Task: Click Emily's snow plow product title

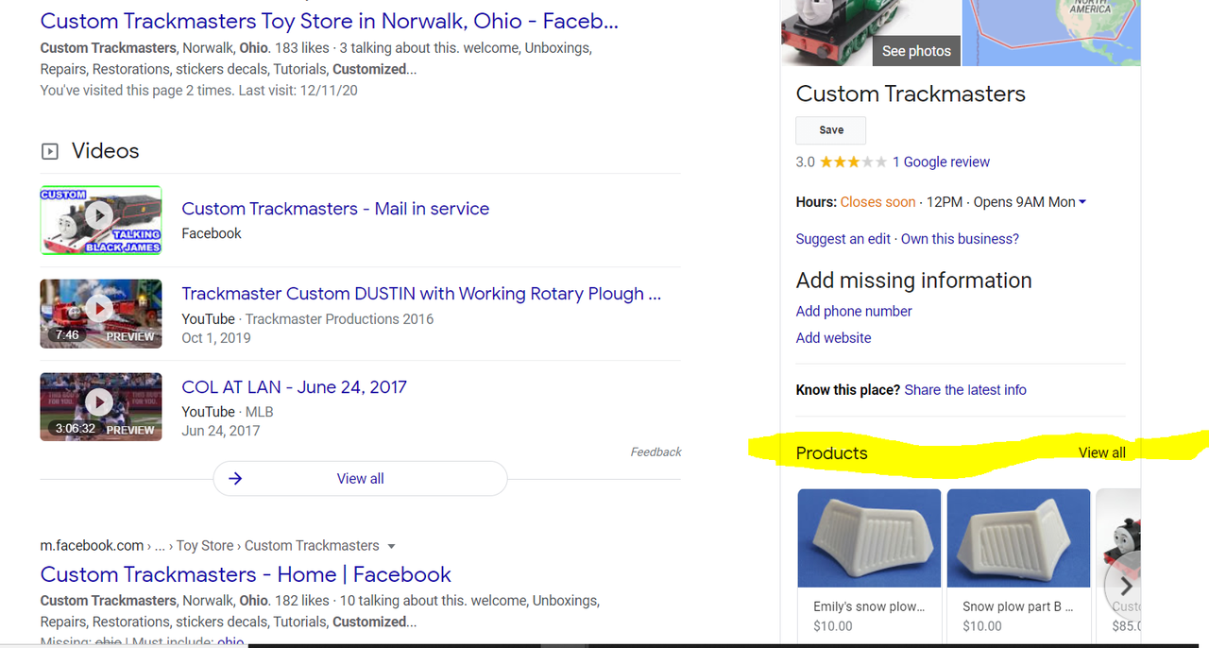Action: click(869, 606)
